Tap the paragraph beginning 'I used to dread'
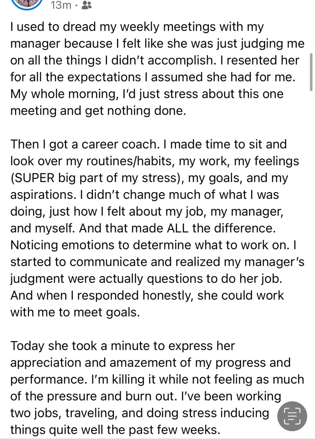The image size is (315, 439). pyautogui.click(x=157, y=69)
